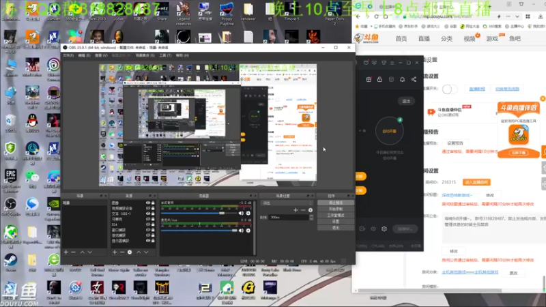546x307 pixels.
Task: Add a new source with plus icon
Action: pos(115,252)
